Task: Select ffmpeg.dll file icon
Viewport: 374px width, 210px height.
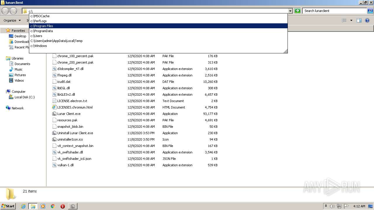Action: [54, 75]
